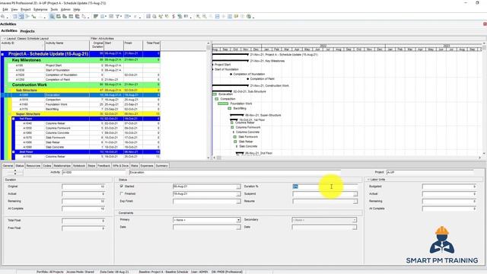Click the Duration % input field

[x=325, y=186]
